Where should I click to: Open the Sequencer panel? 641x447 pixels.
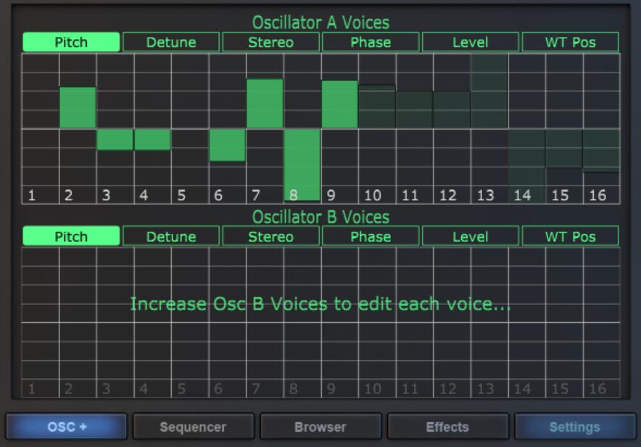pos(194,427)
